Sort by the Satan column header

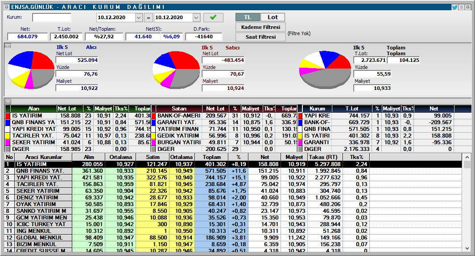pos(179,109)
